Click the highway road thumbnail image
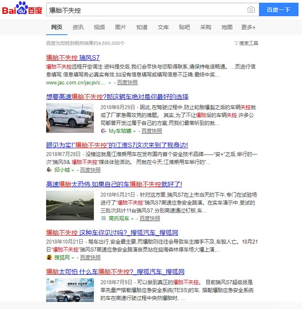Screen dimensions: 302x309 70,205
